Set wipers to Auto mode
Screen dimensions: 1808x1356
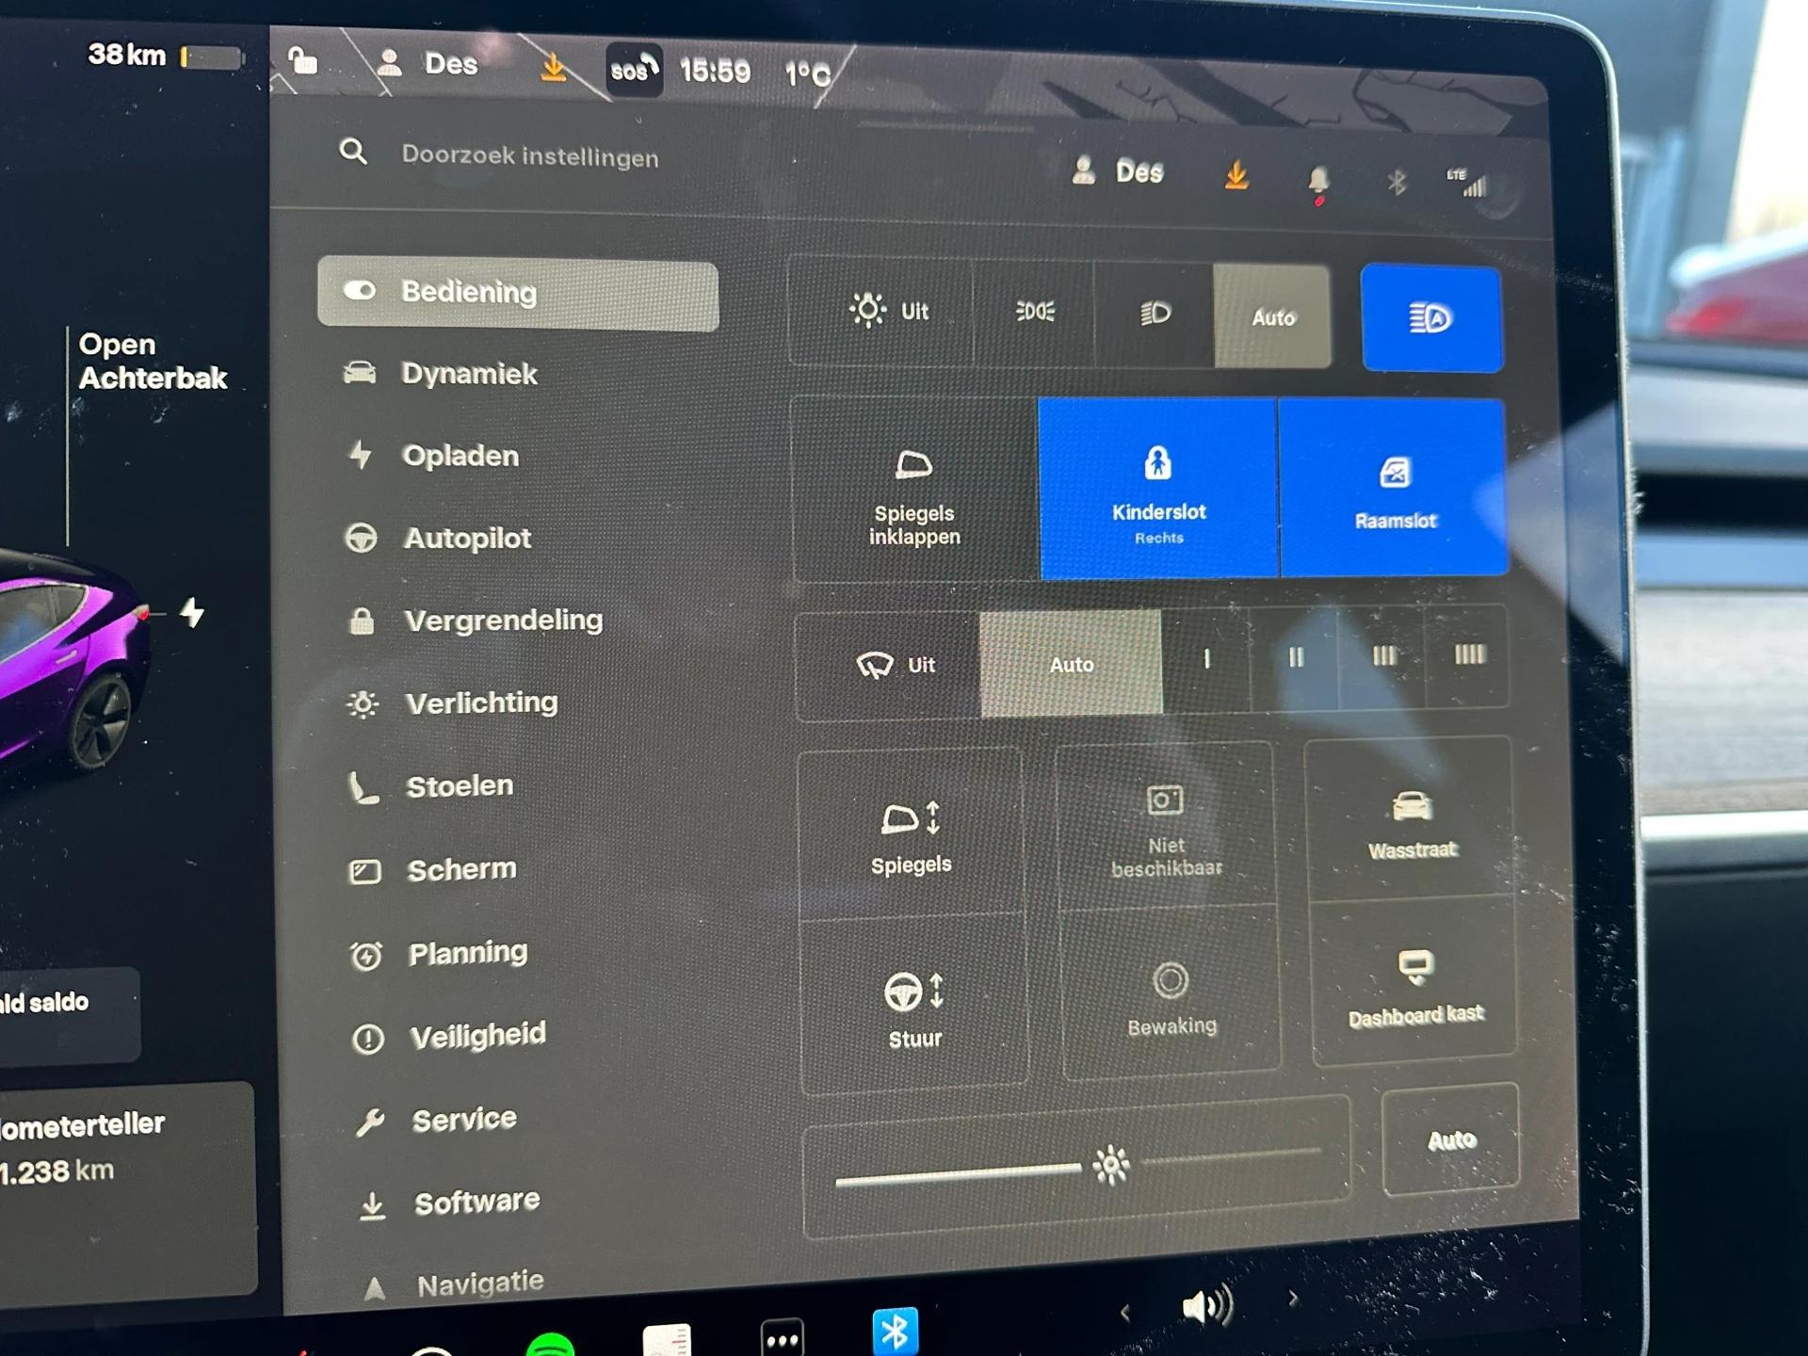1072,665
